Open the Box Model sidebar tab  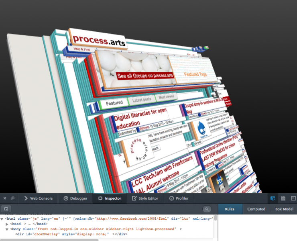tap(284, 209)
